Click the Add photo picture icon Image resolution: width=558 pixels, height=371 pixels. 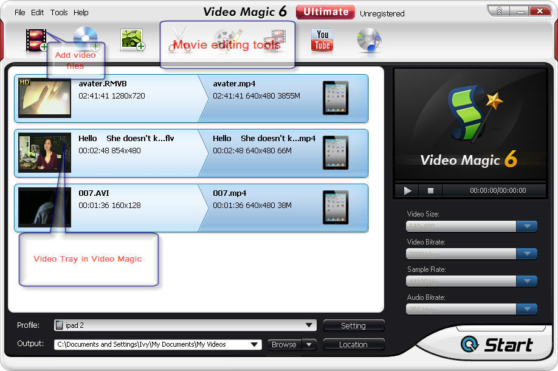coord(133,40)
